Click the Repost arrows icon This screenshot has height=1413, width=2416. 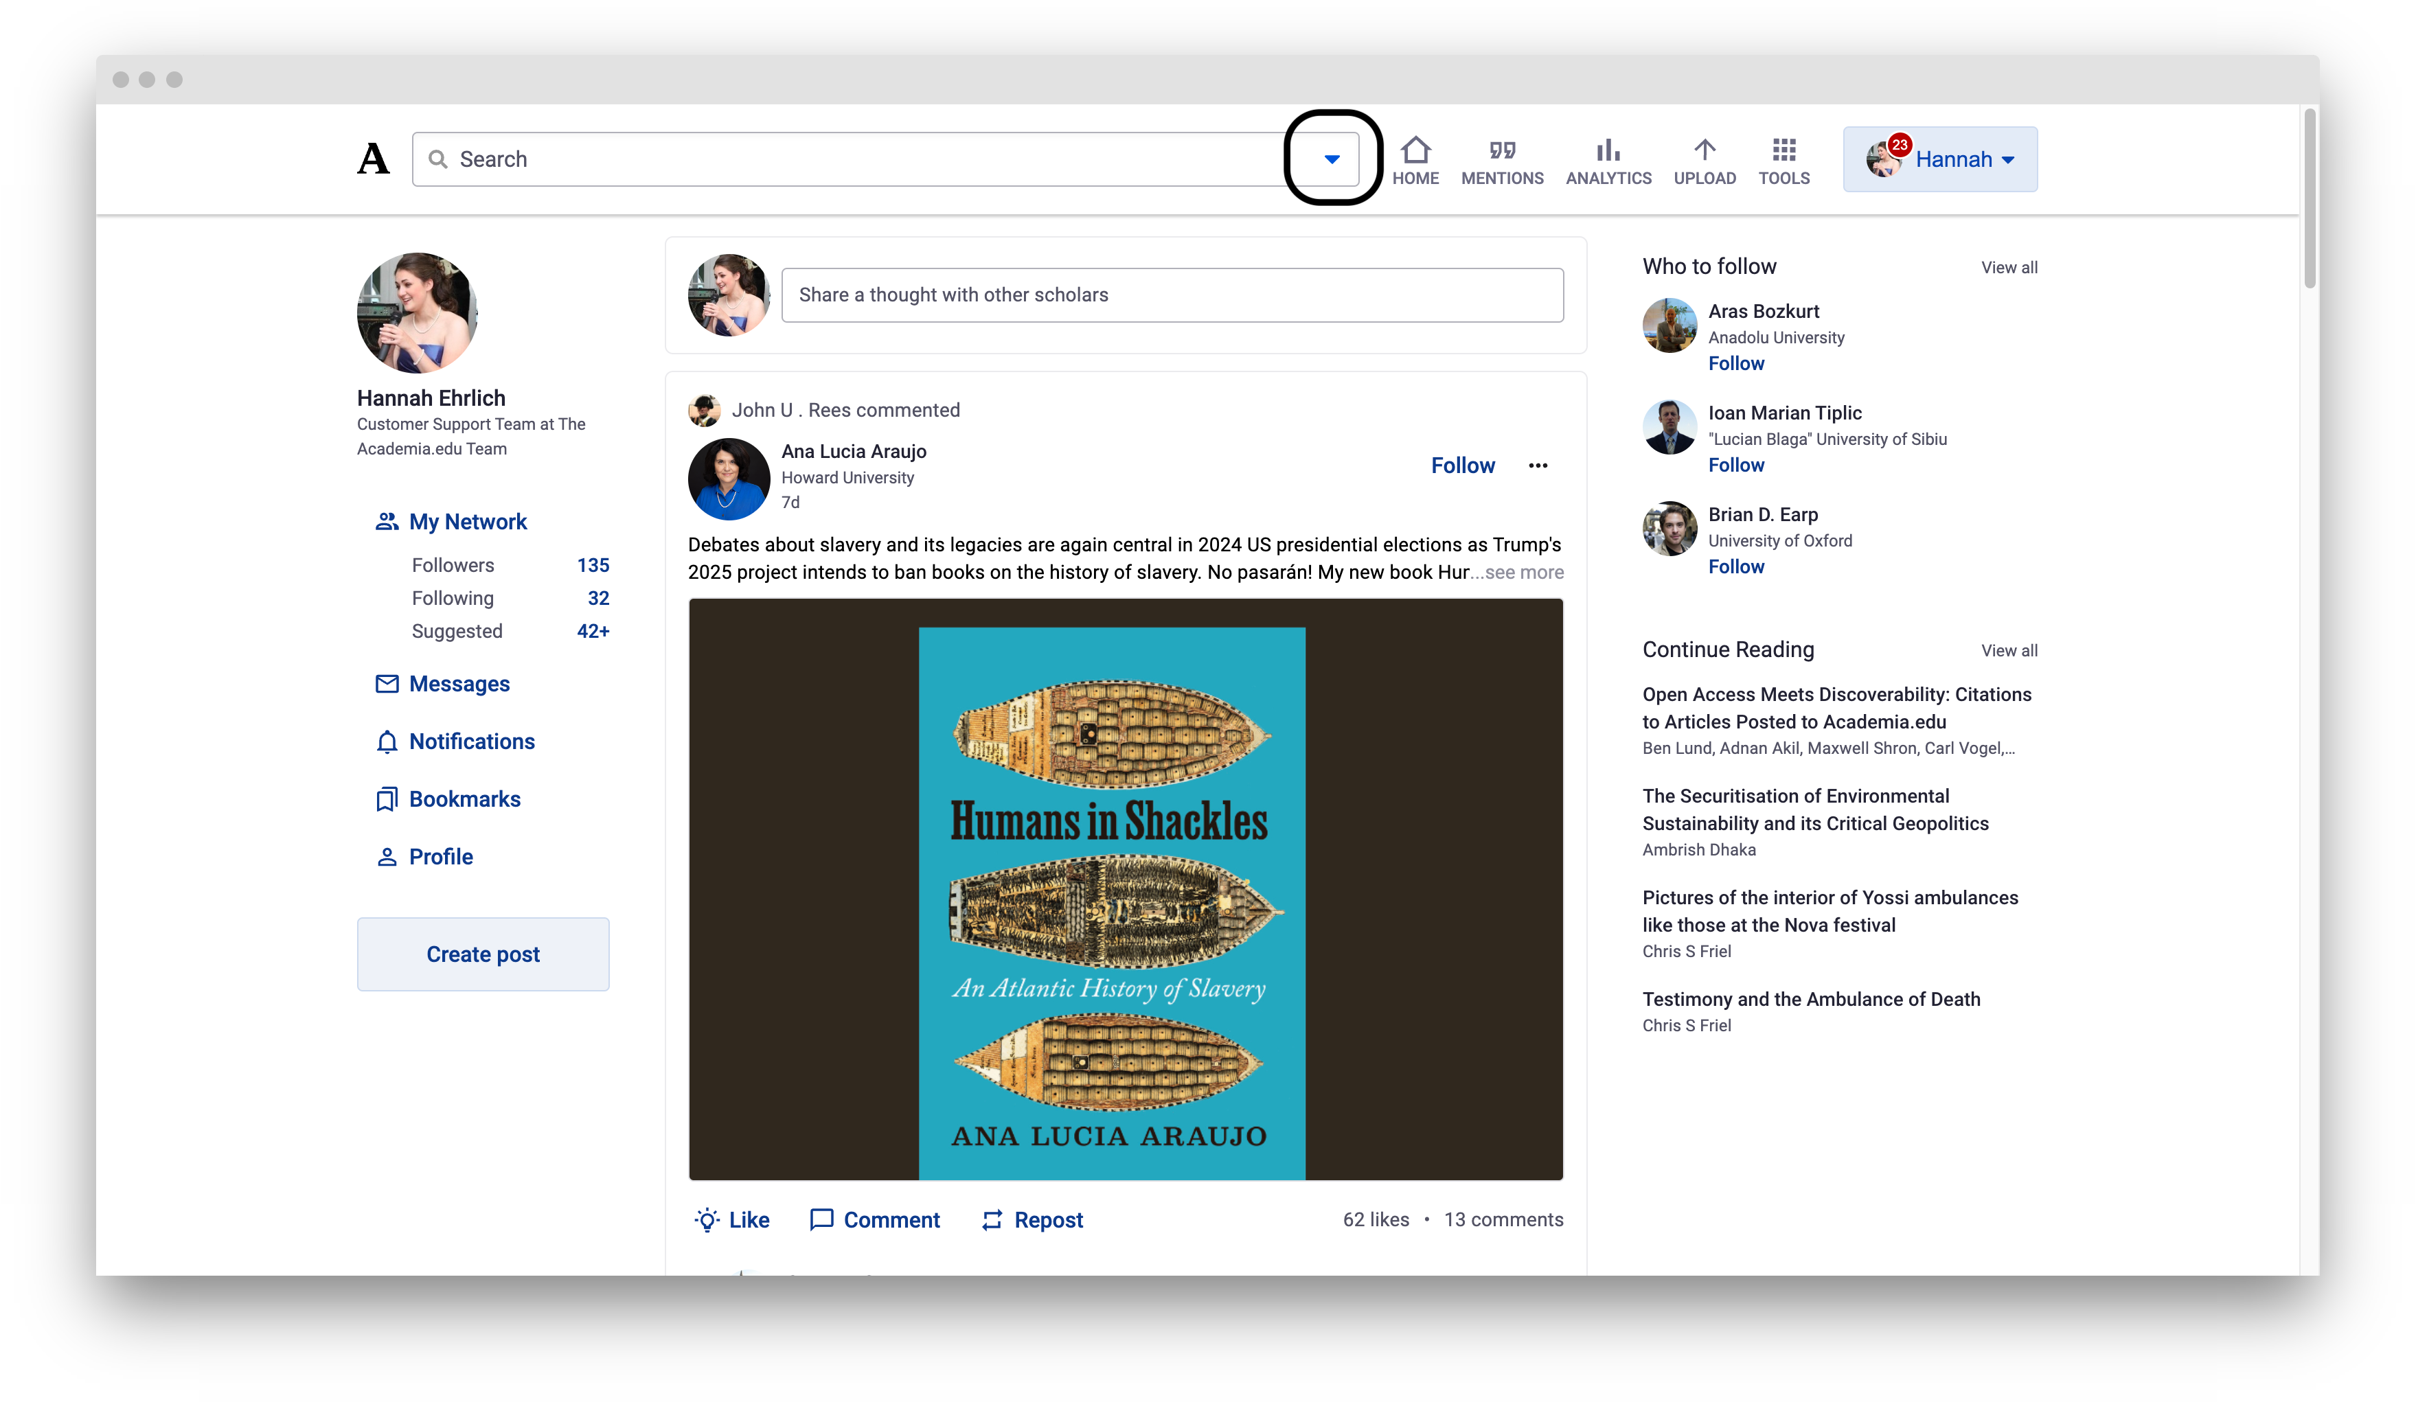point(992,1220)
